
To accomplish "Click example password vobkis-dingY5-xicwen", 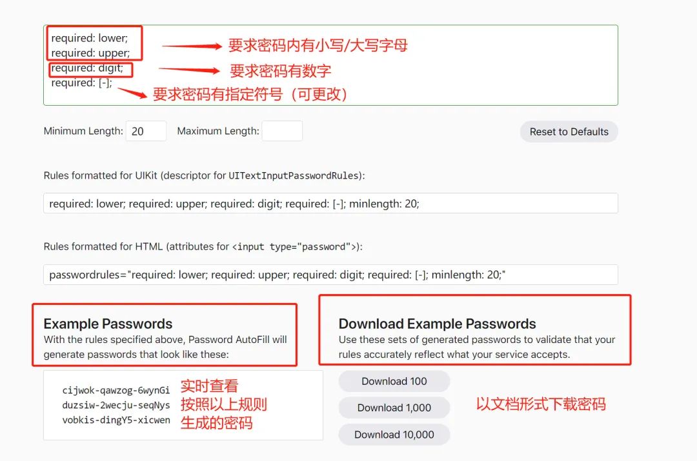I will click(116, 420).
